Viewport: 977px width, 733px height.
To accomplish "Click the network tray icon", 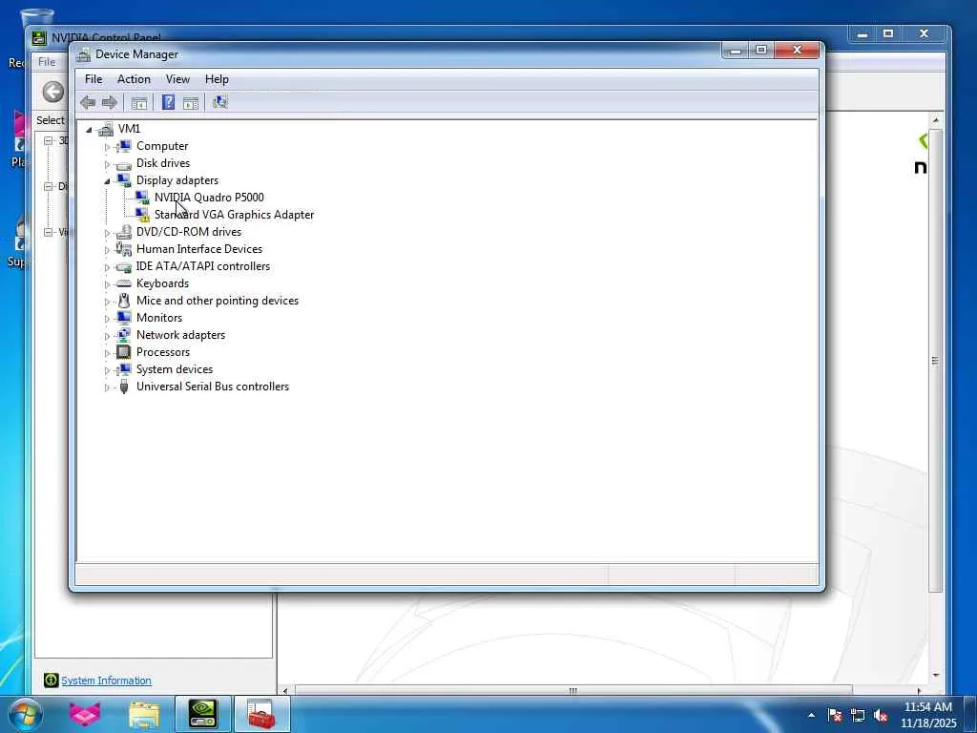I will [x=858, y=716].
